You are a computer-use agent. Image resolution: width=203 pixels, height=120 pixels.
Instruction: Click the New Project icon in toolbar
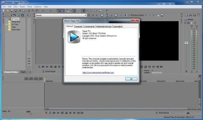4,11
